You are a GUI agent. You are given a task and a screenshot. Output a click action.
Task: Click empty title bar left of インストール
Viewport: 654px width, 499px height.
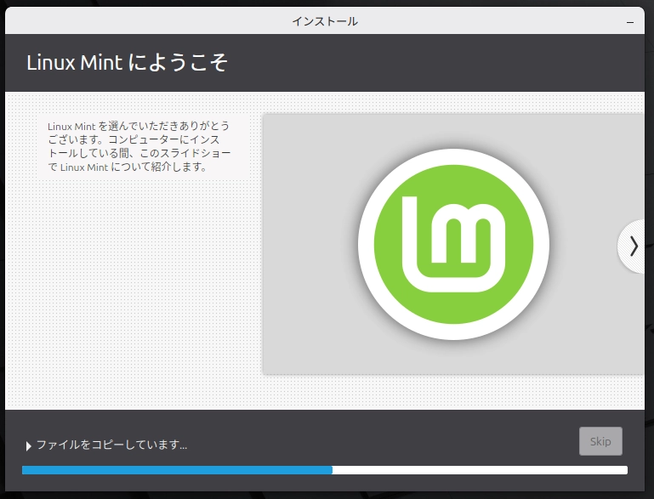pyautogui.click(x=128, y=21)
